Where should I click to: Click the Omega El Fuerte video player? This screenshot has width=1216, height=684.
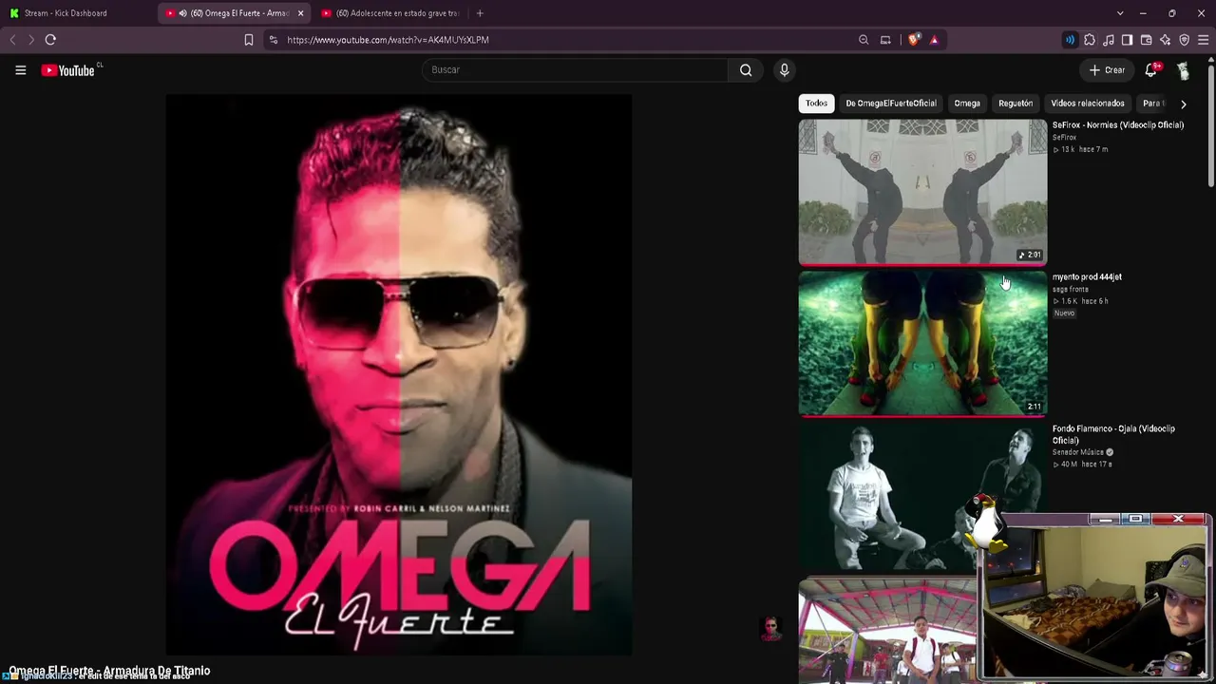pyautogui.click(x=399, y=374)
